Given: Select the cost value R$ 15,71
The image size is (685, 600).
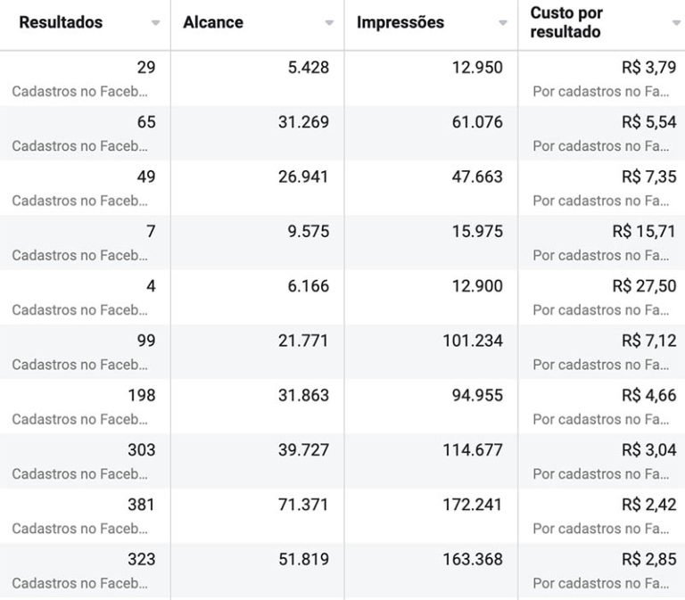Looking at the screenshot, I should (x=644, y=232).
